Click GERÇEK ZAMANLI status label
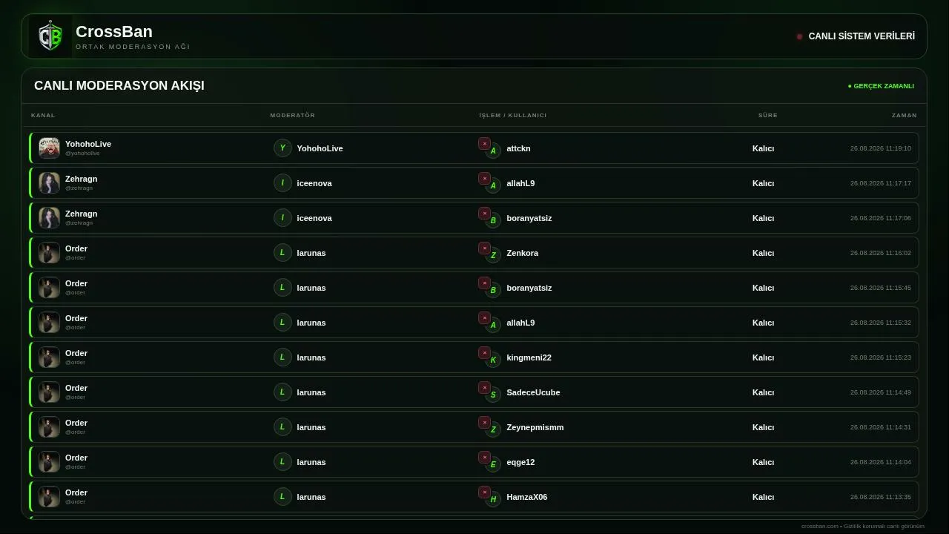 882,86
